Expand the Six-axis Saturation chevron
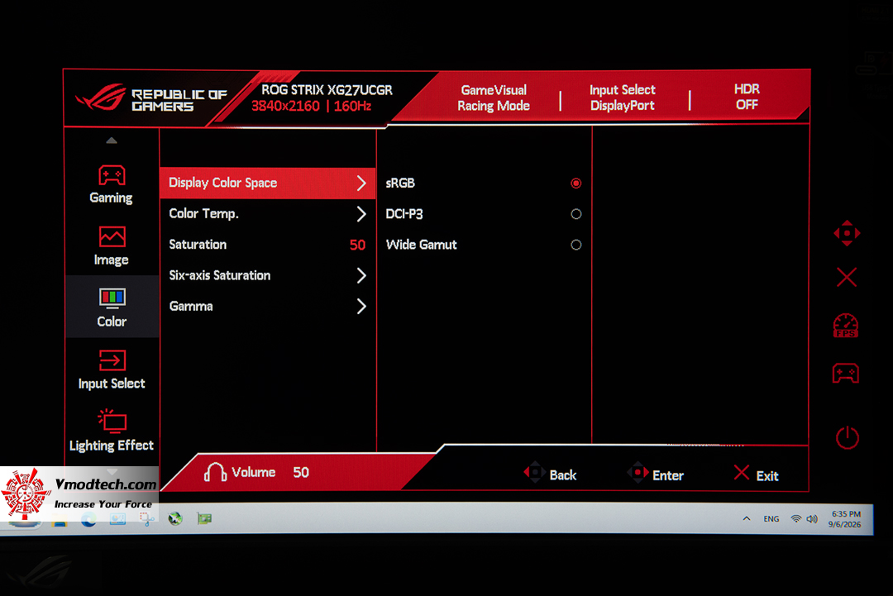This screenshot has width=893, height=596. coord(361,275)
